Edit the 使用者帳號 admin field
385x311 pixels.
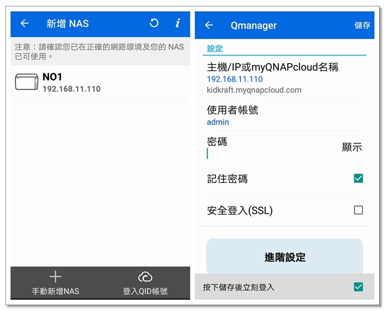pyautogui.click(x=218, y=122)
